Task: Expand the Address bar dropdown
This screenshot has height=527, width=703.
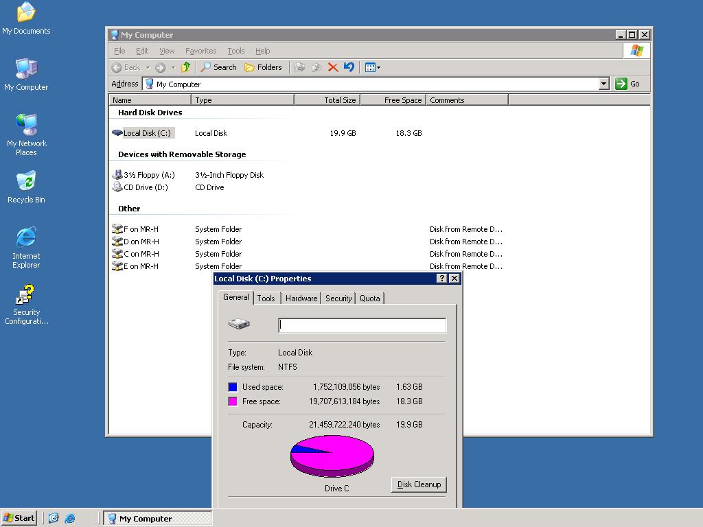Action: click(603, 84)
